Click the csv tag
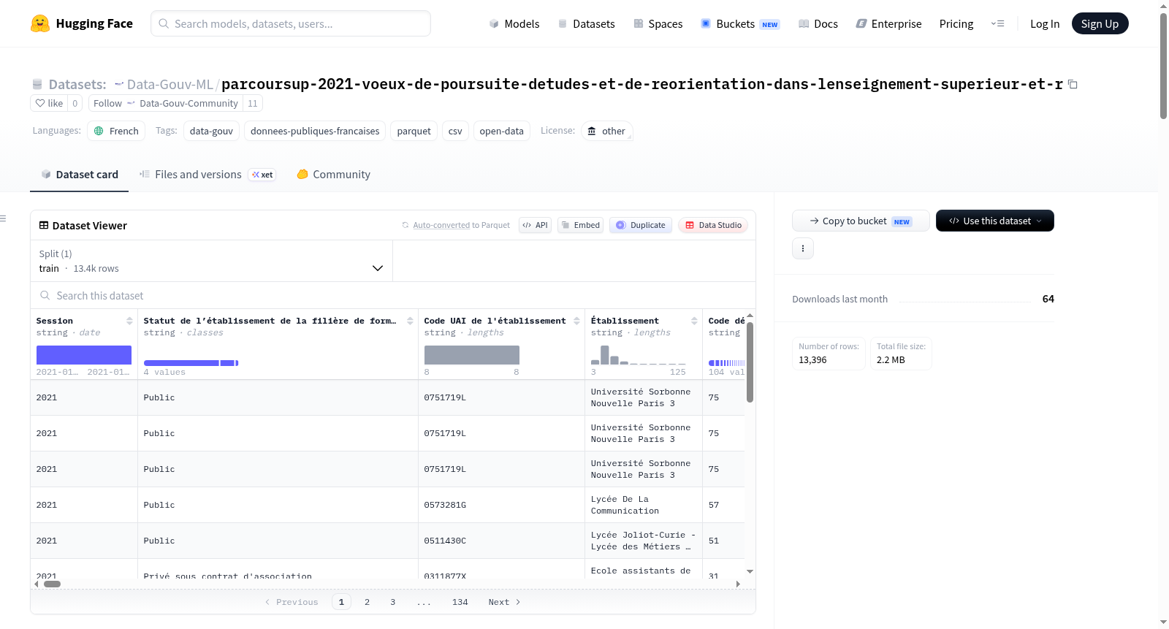The height and width of the screenshot is (629, 1169). click(x=455, y=131)
